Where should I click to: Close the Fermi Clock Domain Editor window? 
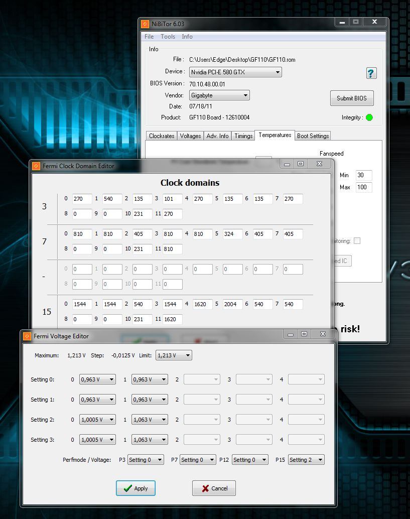point(319,164)
